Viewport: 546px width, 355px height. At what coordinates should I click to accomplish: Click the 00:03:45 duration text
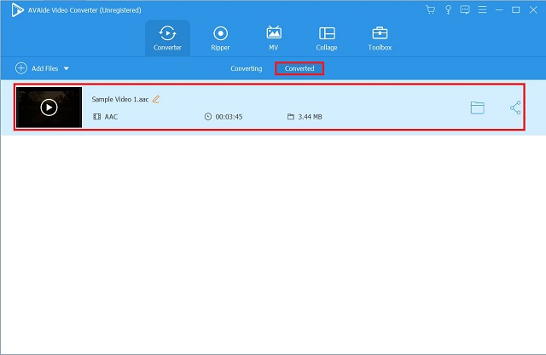pyautogui.click(x=229, y=117)
